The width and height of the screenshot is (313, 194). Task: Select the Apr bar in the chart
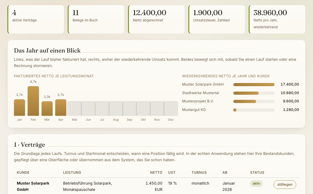61,108
